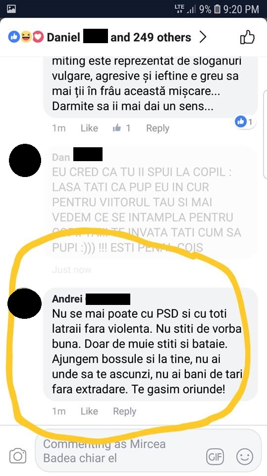The image size is (267, 476).
Task: Open Andrei's profile name link
Action: pos(91,298)
